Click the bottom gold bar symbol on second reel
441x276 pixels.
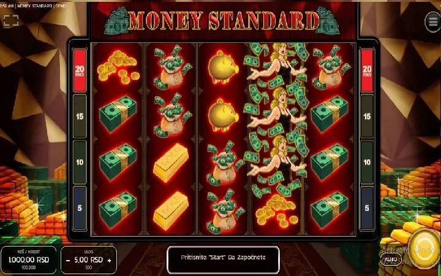point(171,210)
